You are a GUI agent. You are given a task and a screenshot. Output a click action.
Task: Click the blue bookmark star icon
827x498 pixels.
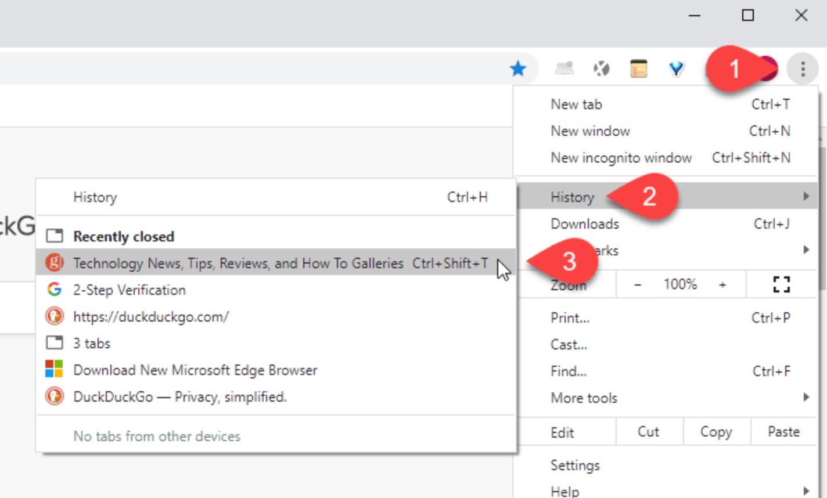[x=517, y=69]
